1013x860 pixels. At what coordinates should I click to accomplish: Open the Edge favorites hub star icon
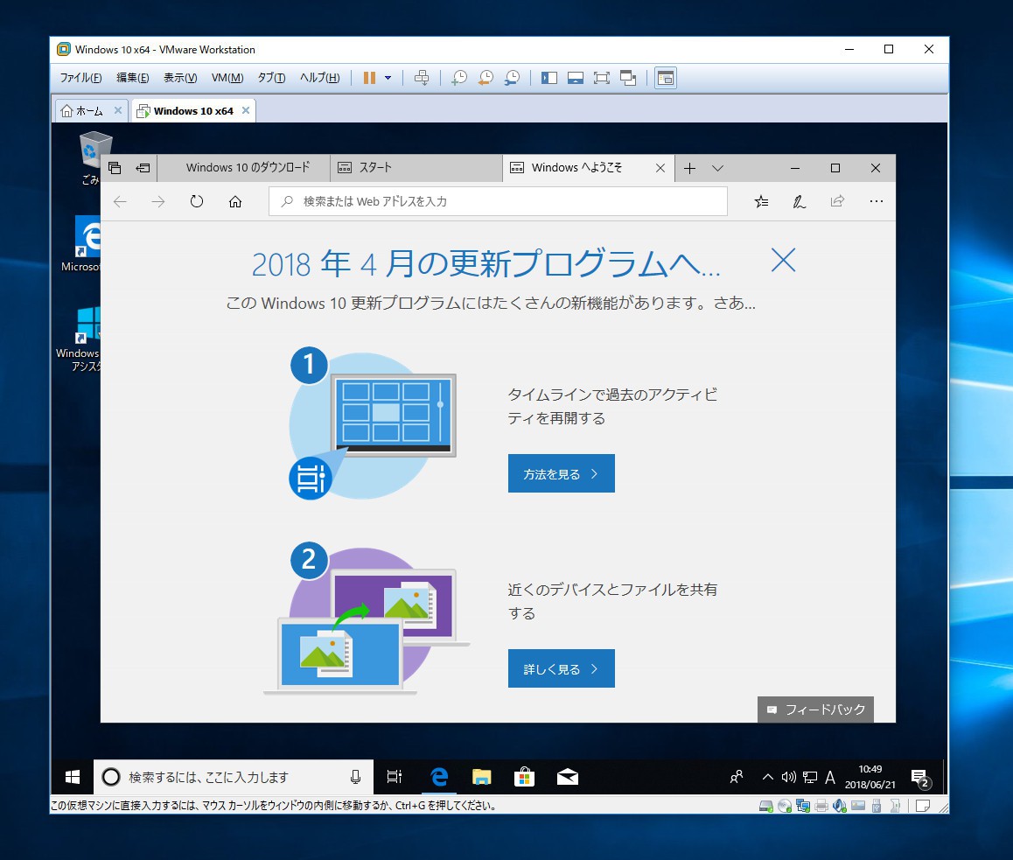coord(761,201)
